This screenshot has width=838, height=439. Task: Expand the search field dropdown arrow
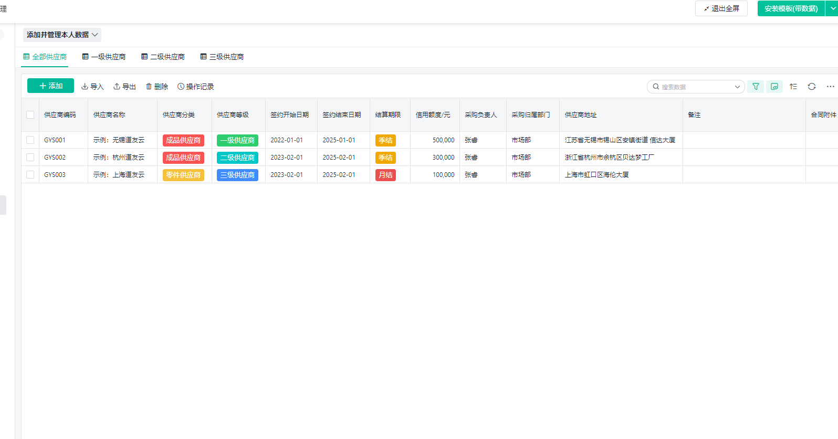click(x=737, y=87)
